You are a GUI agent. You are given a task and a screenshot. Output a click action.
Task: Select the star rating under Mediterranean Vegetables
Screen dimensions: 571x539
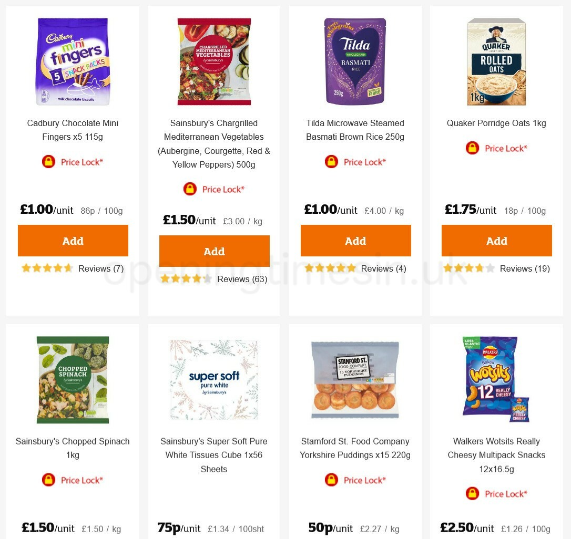pyautogui.click(x=186, y=279)
